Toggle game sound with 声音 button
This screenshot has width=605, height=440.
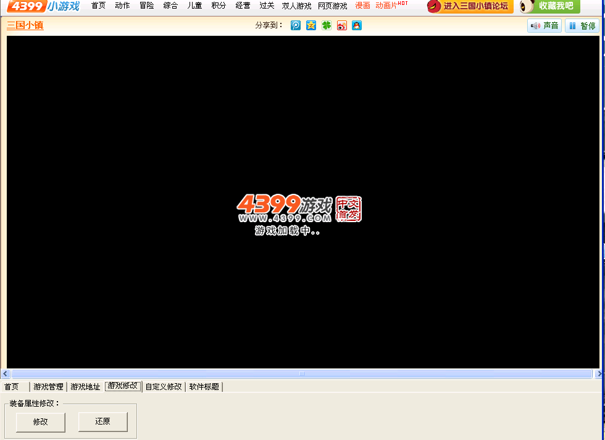point(544,26)
